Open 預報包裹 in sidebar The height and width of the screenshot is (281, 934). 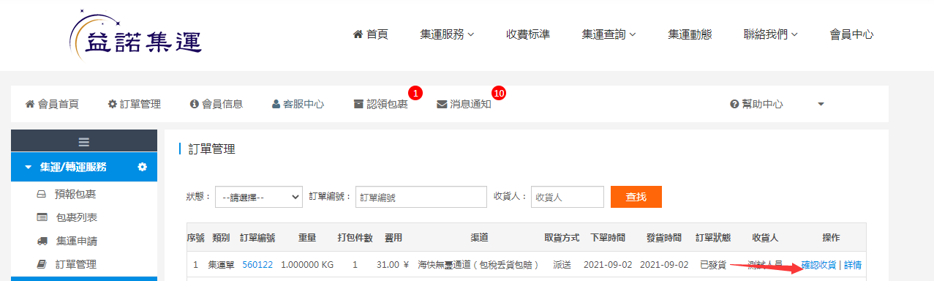coord(67,194)
